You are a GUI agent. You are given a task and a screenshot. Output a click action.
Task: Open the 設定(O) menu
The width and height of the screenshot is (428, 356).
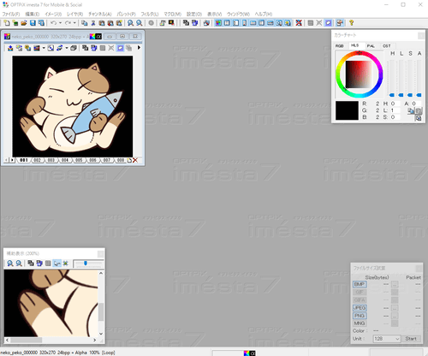click(194, 14)
